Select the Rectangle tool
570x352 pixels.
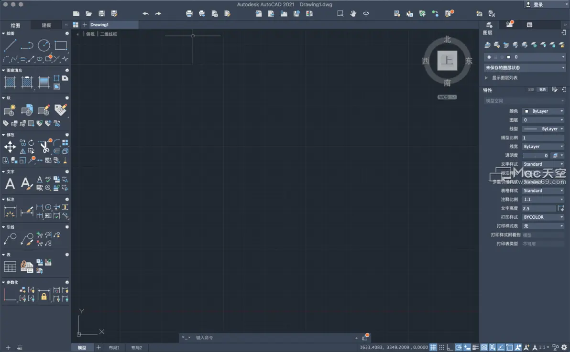pos(61,45)
